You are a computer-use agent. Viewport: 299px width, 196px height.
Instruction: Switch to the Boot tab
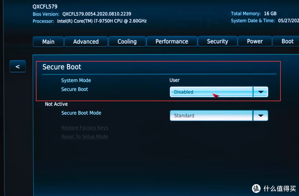point(288,41)
